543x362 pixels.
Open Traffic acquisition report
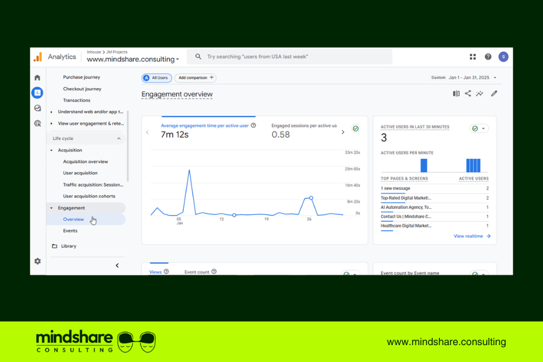pyautogui.click(x=93, y=185)
